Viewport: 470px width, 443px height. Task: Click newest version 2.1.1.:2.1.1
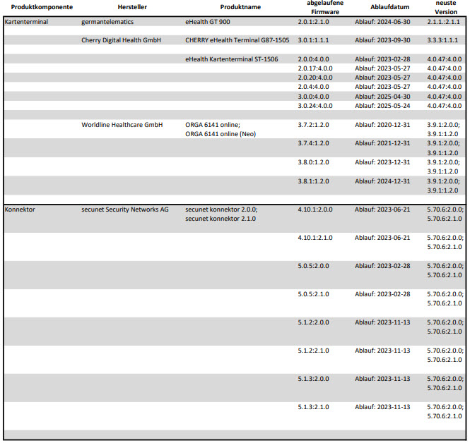pyautogui.click(x=443, y=22)
